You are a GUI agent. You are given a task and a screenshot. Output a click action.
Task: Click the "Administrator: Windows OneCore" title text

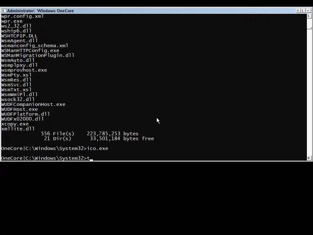coord(41,11)
